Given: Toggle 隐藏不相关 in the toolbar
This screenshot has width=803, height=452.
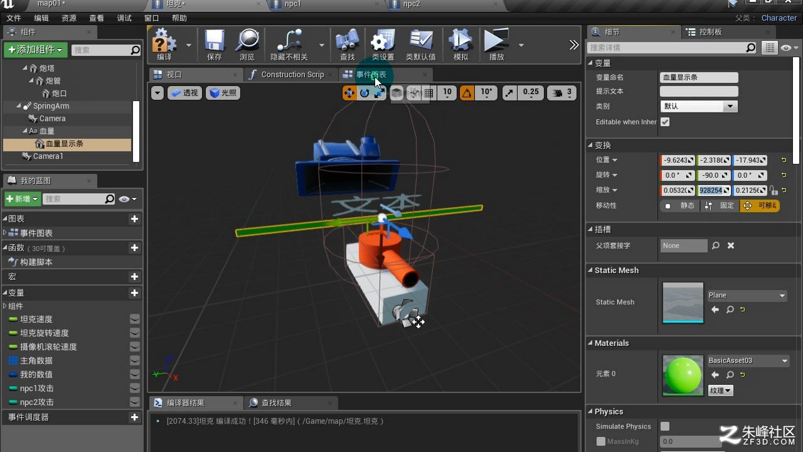Looking at the screenshot, I should click(289, 45).
